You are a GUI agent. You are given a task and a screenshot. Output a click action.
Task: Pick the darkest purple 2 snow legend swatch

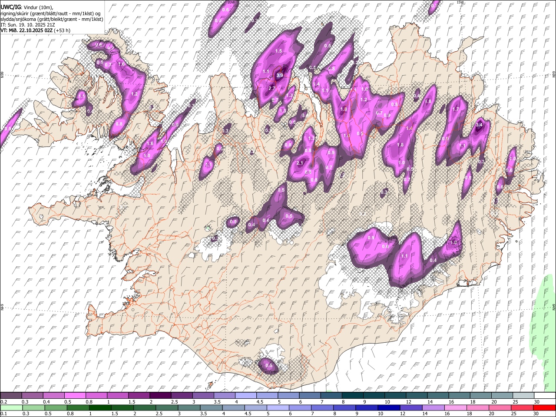[160, 395]
